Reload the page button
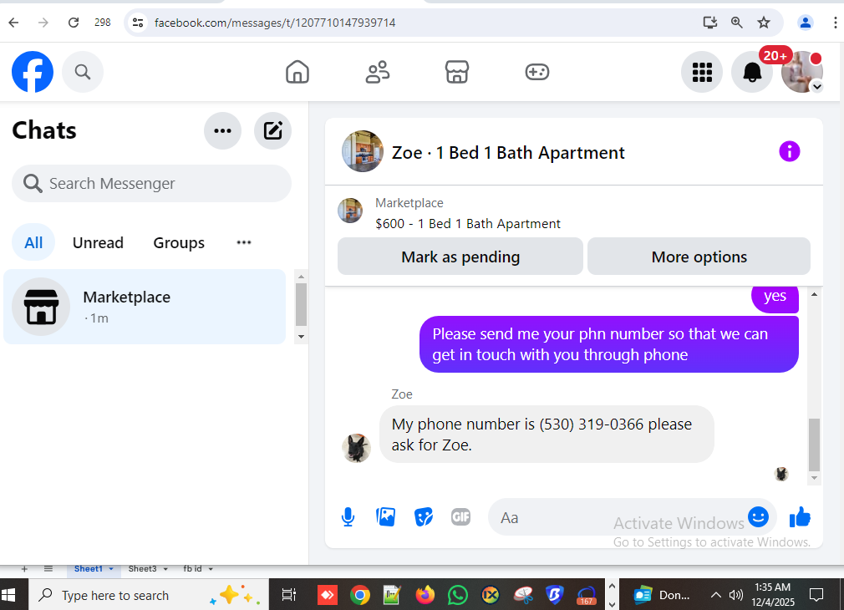844x610 pixels. (x=74, y=23)
